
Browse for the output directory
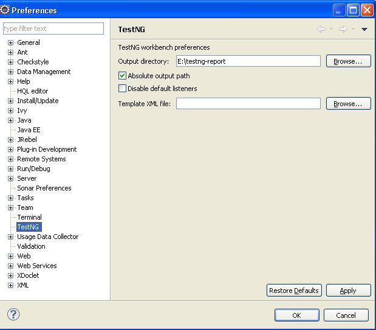click(348, 61)
